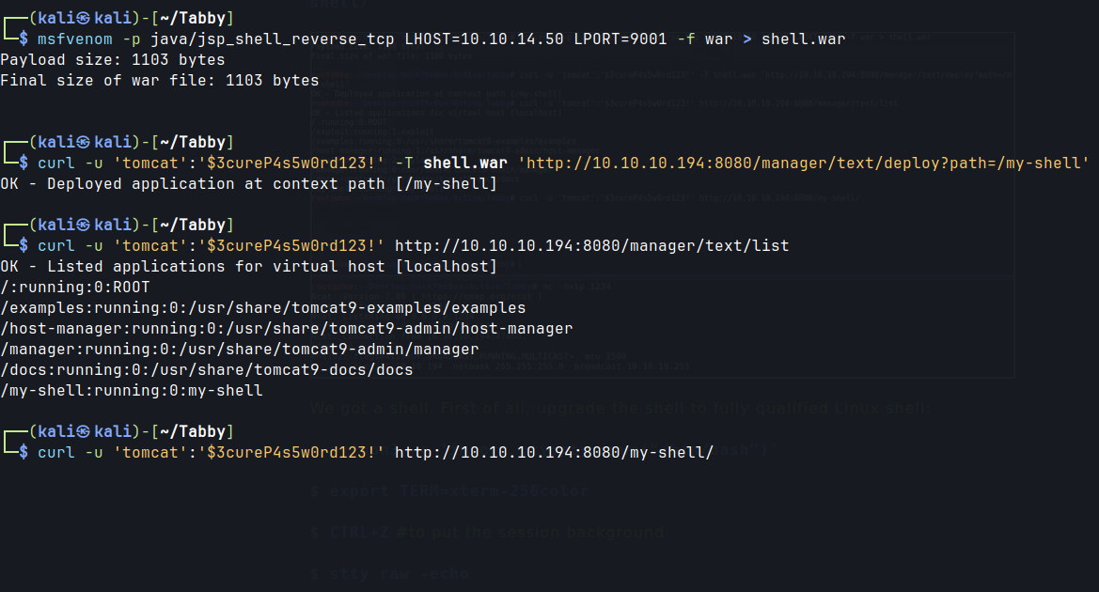The width and height of the screenshot is (1099, 592).
Task: Click the /my-shell:running:0:my-shell line
Action: (132, 391)
